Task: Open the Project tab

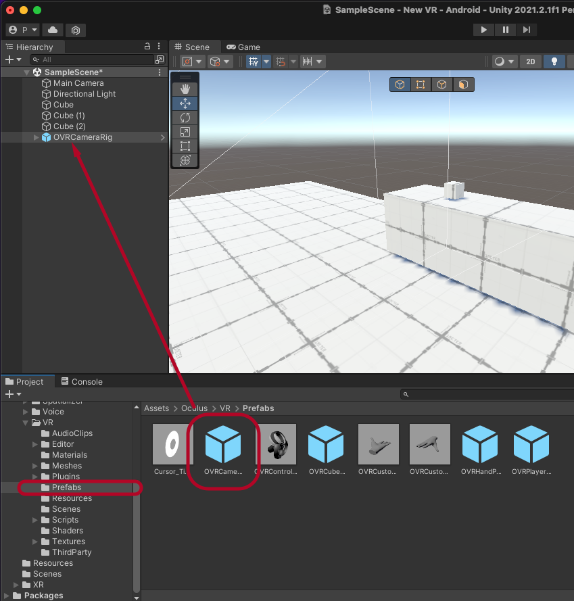Action: 28,381
